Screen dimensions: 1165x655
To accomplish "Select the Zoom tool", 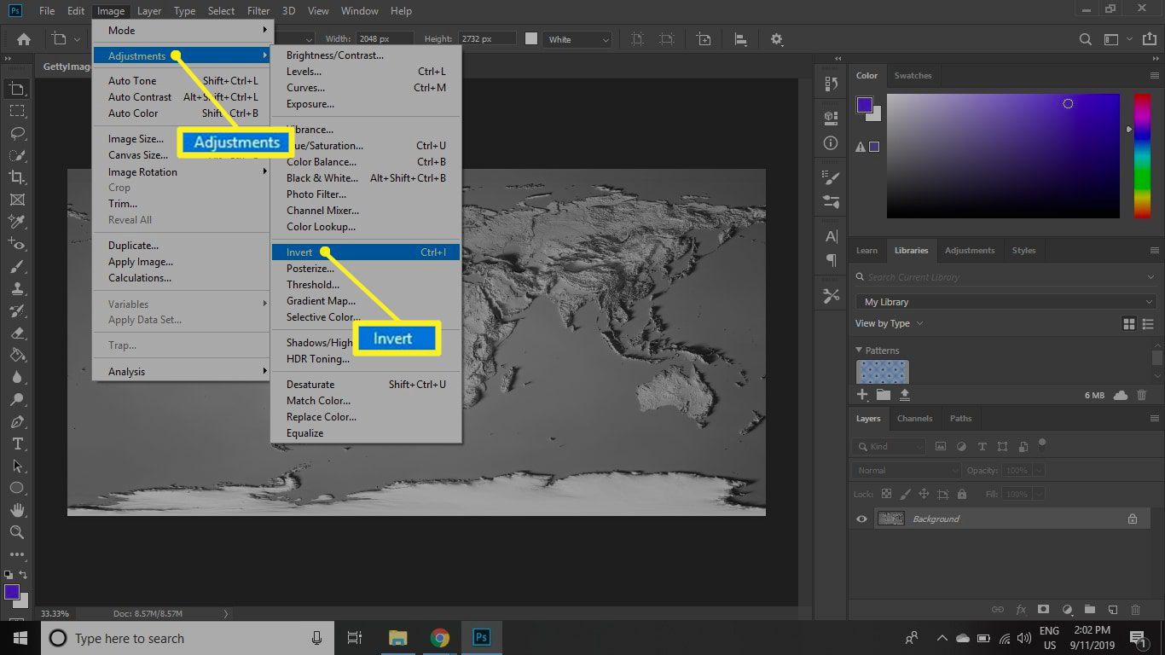I will click(16, 532).
